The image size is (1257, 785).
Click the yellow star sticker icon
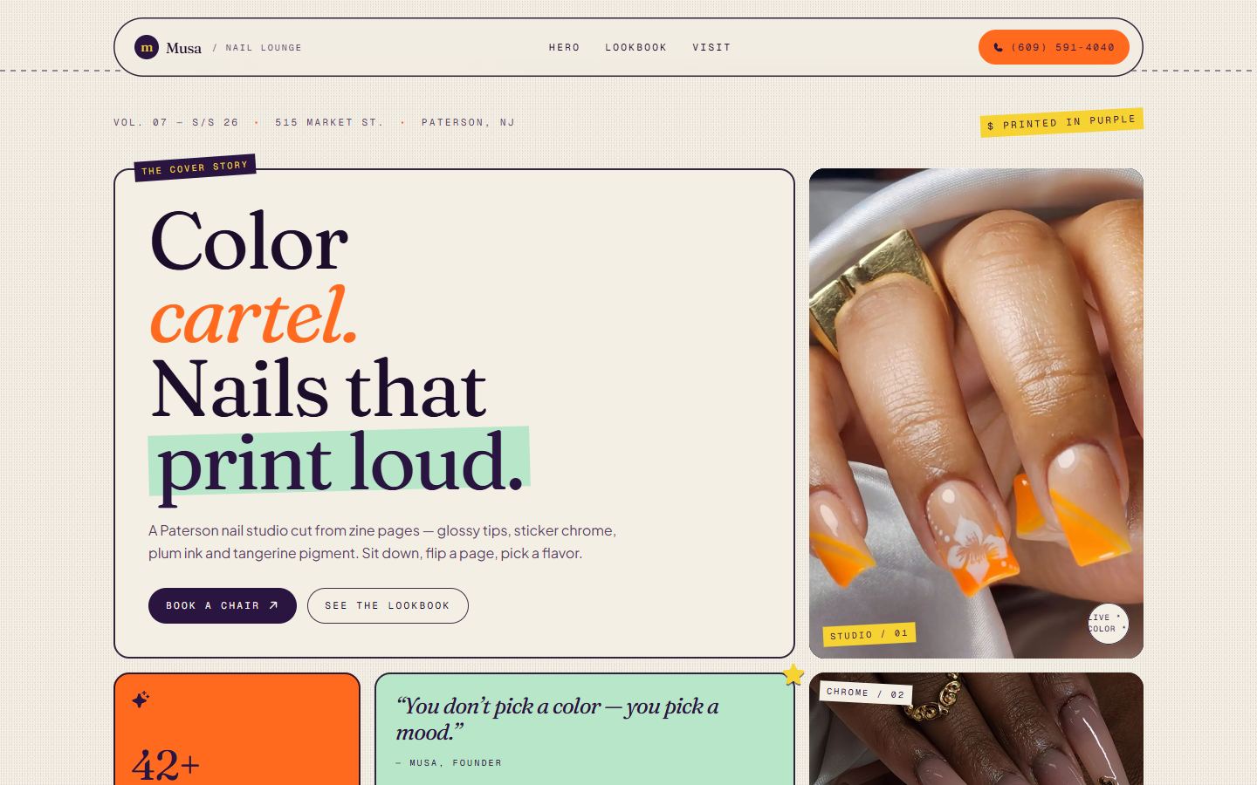click(x=793, y=674)
